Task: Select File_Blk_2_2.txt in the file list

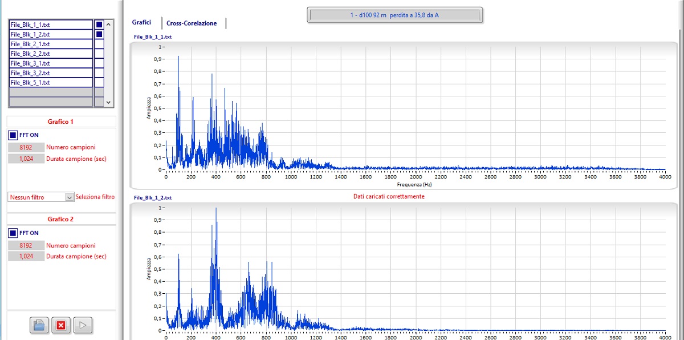Action: tap(51, 54)
